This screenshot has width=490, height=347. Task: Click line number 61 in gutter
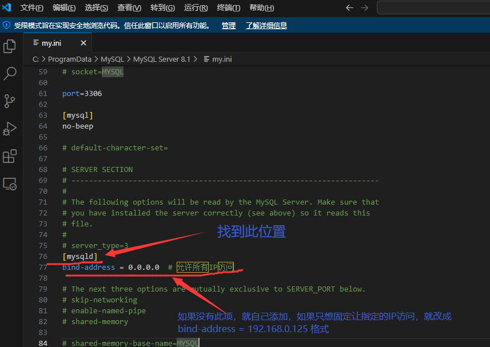tap(43, 94)
